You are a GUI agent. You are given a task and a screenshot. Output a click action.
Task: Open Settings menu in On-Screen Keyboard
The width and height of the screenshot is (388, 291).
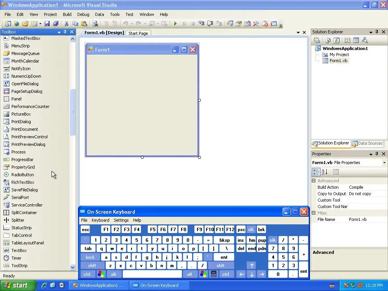point(121,220)
